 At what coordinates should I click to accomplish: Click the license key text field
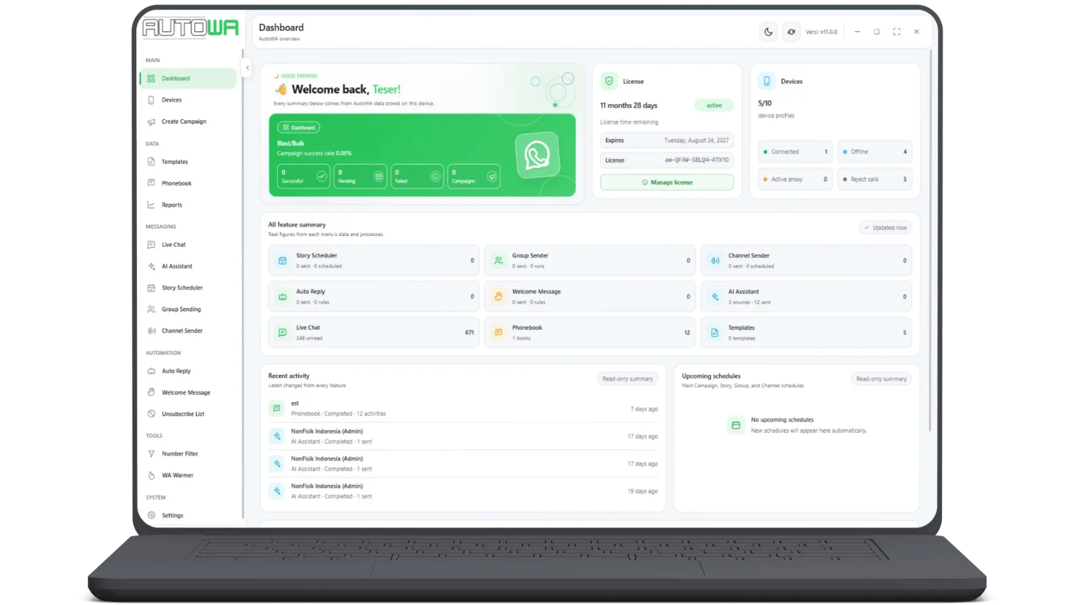(x=667, y=160)
